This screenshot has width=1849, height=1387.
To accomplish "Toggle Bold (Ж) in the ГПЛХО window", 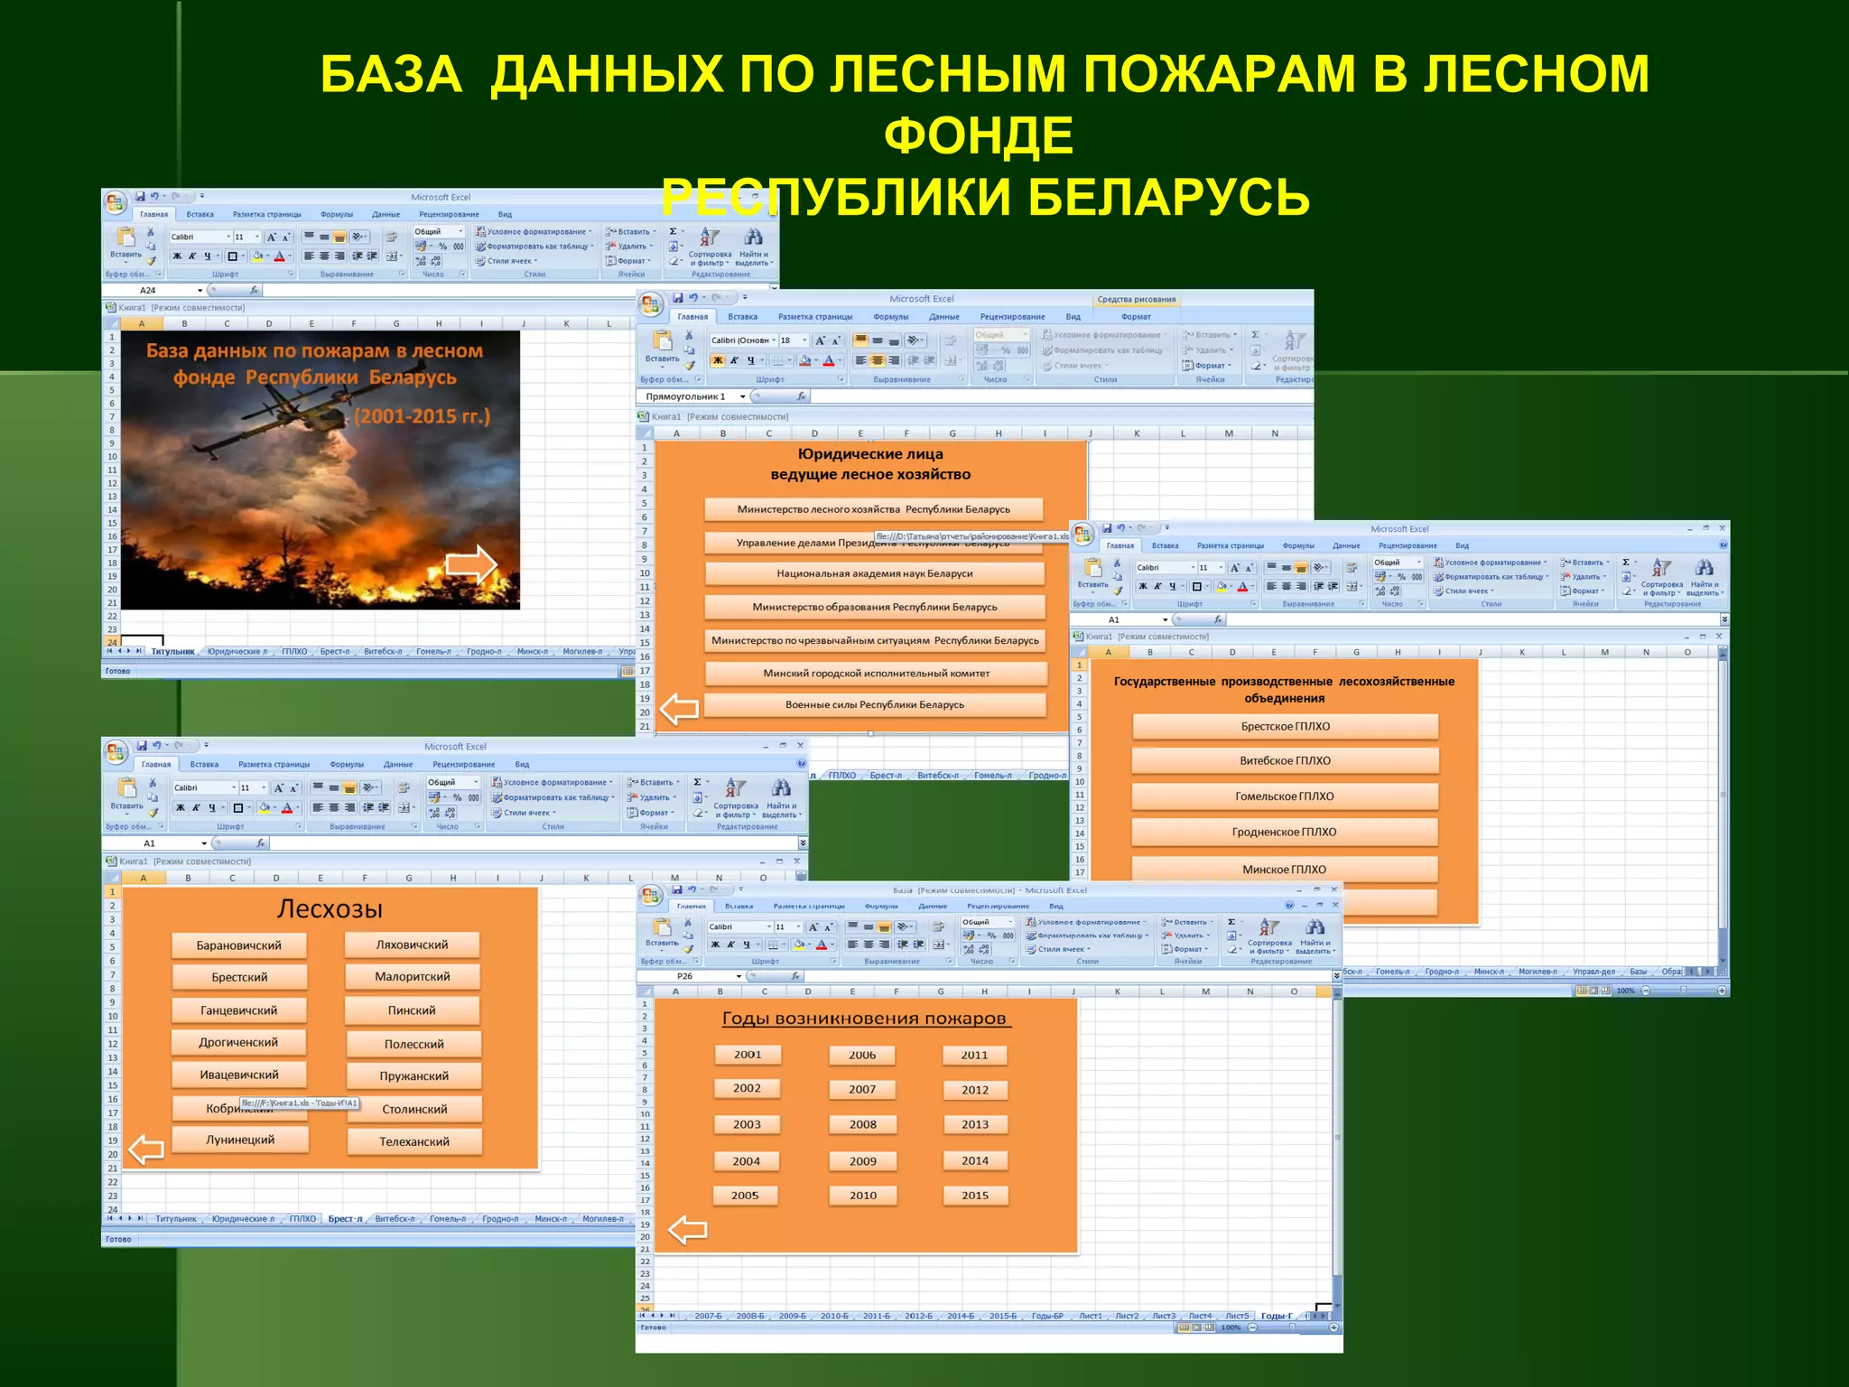I will pyautogui.click(x=1143, y=586).
